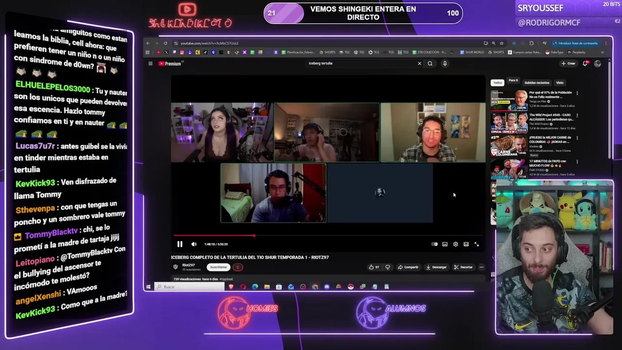
Task: Open the YouTube hamburger guide menu
Action: click(x=151, y=63)
